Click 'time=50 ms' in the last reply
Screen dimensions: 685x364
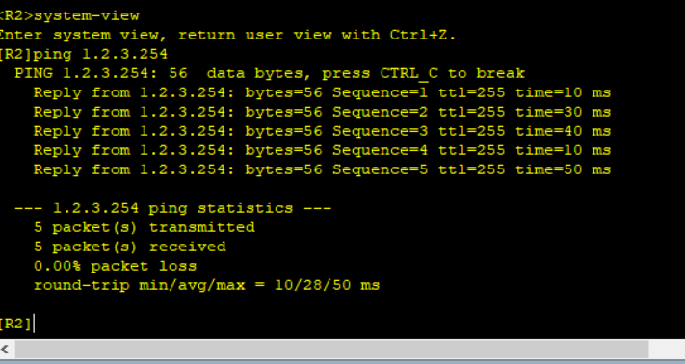coord(563,169)
